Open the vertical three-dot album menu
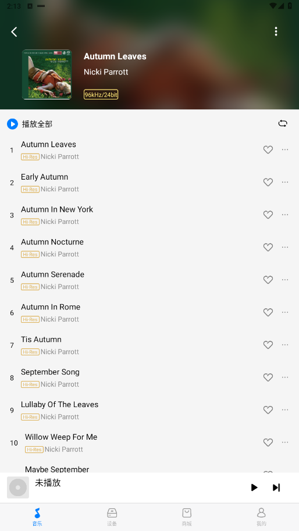Viewport: 299px width, 531px height. (276, 31)
